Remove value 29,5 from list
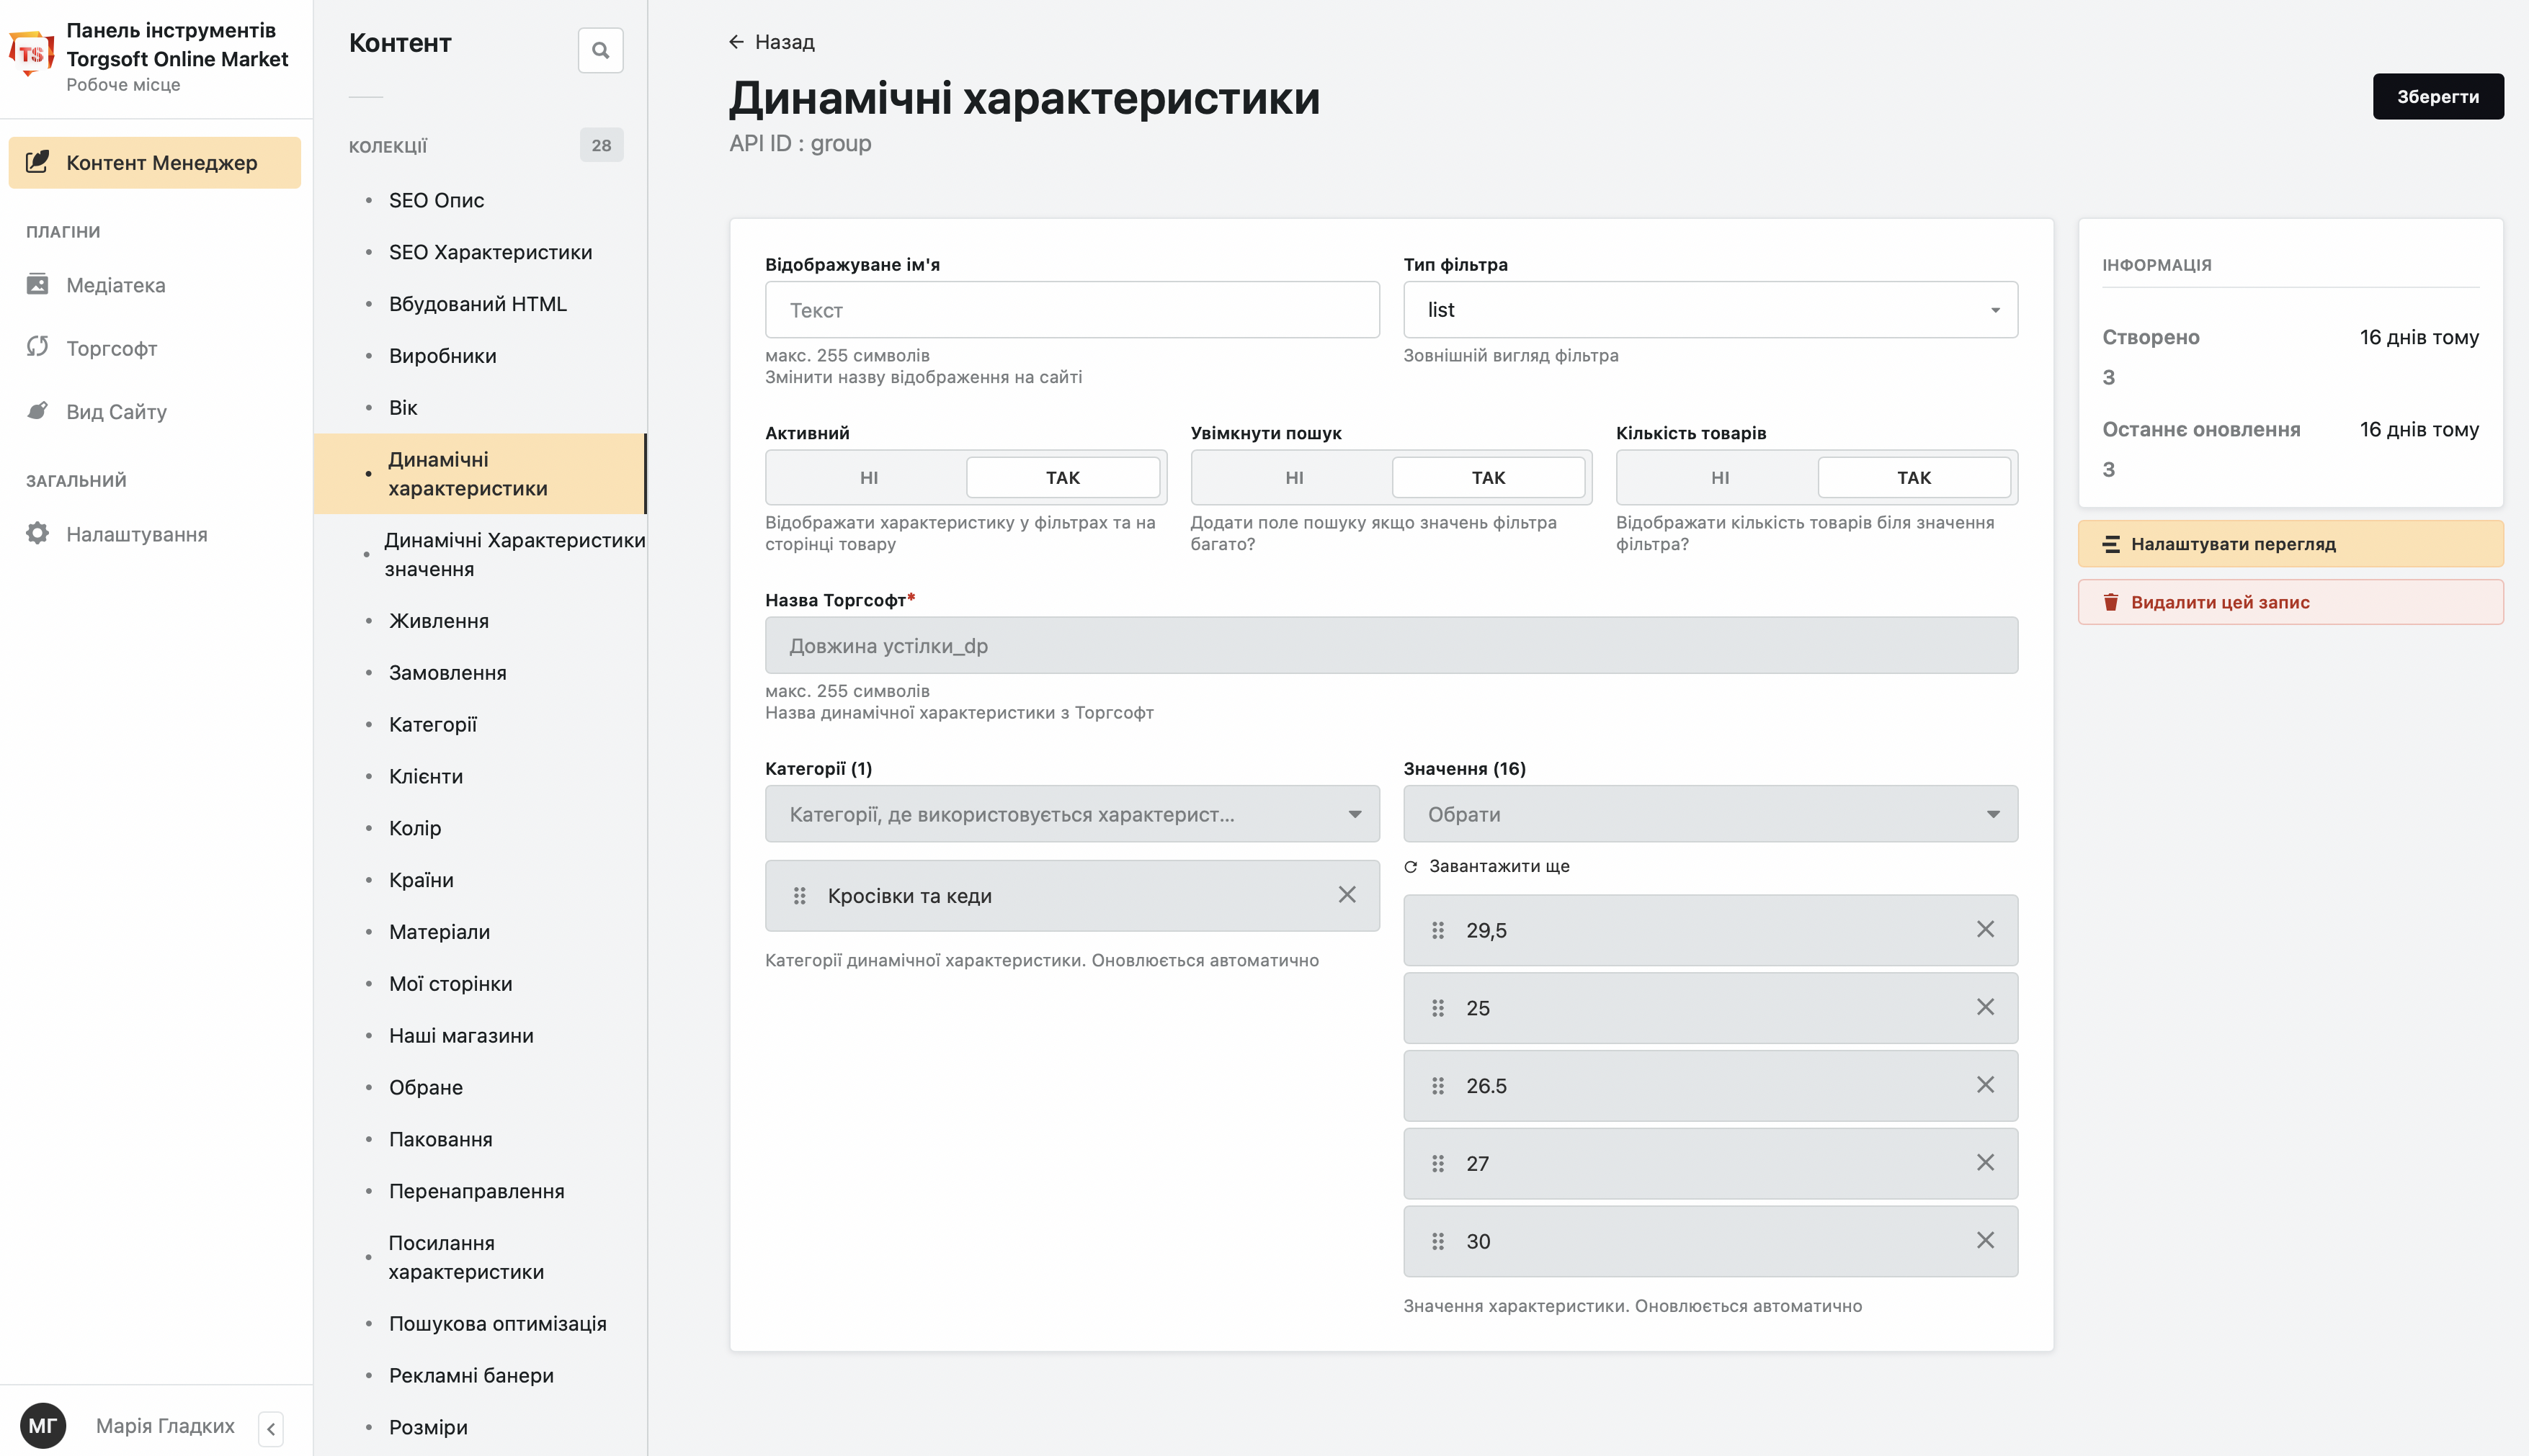 pyautogui.click(x=1985, y=930)
